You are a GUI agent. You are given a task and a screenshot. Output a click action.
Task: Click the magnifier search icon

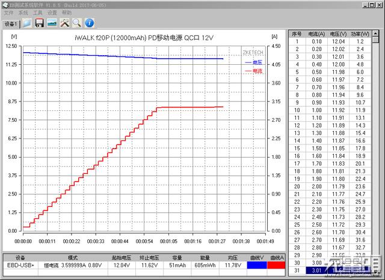point(77,23)
